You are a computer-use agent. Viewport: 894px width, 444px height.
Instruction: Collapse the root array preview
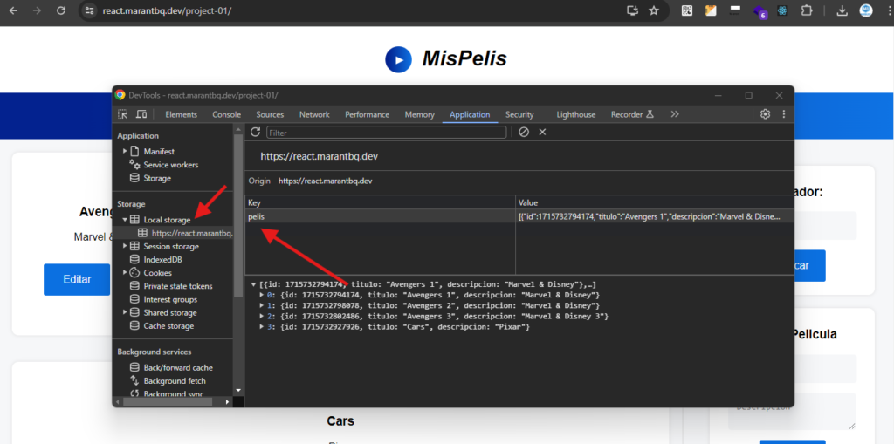pos(253,284)
